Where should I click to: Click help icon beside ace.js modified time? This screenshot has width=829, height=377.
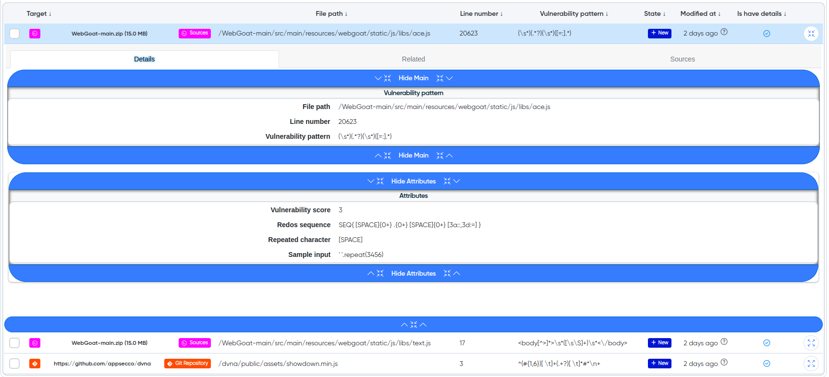tap(724, 32)
